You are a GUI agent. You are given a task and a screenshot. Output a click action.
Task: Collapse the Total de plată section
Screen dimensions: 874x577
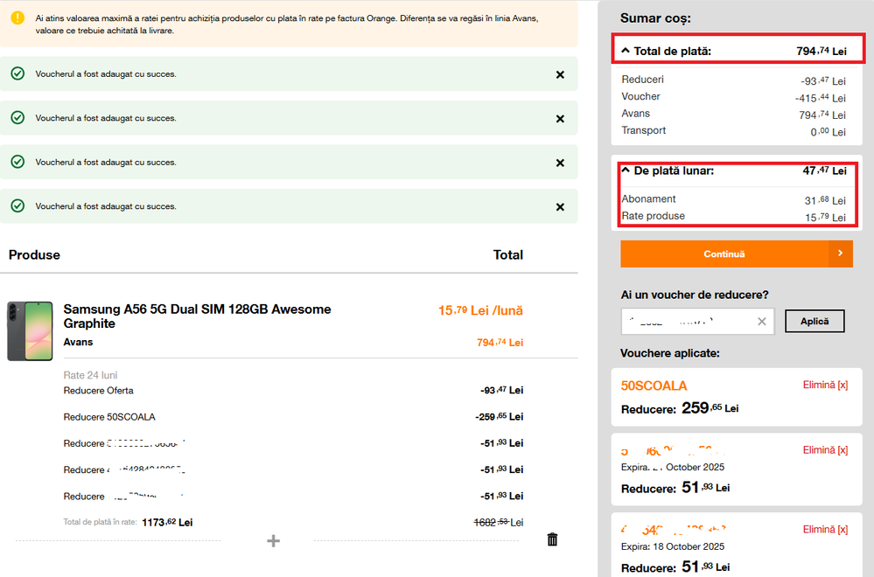pyautogui.click(x=626, y=51)
